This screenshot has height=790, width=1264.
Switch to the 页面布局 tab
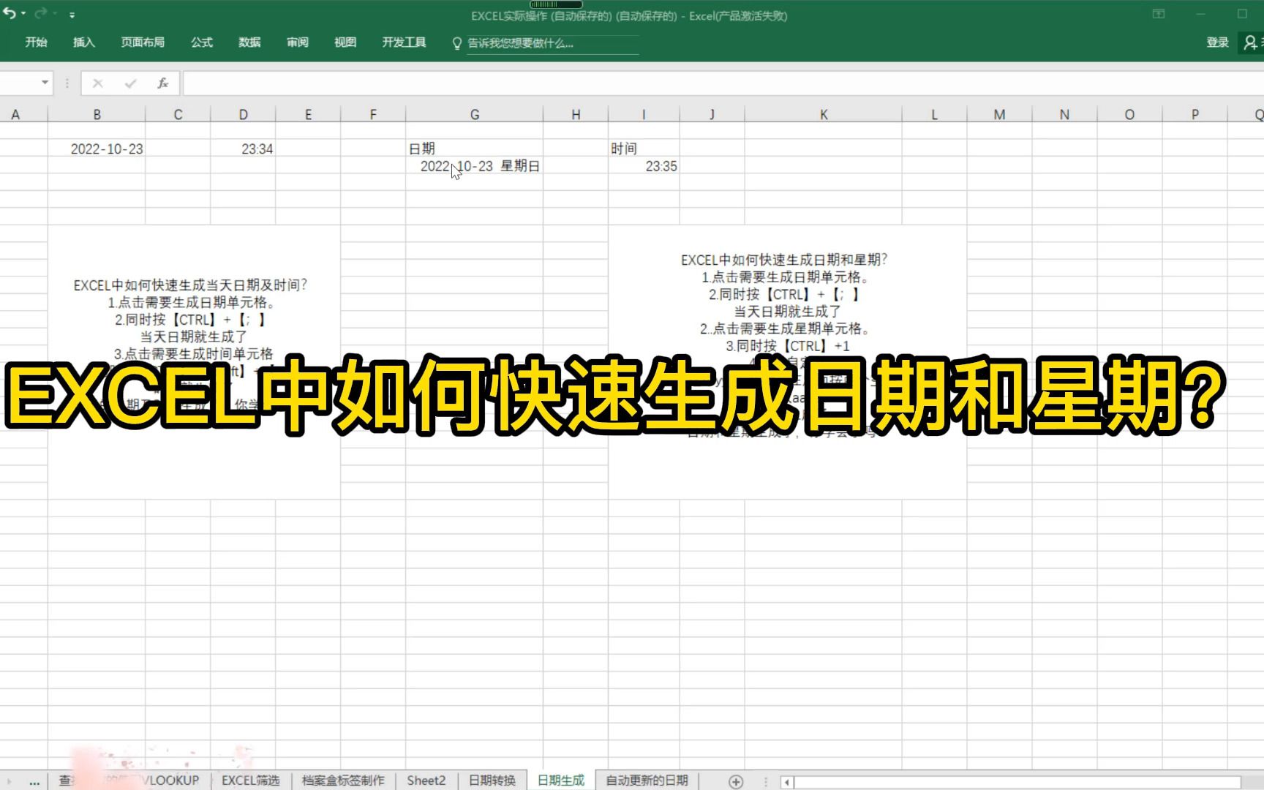pos(143,42)
